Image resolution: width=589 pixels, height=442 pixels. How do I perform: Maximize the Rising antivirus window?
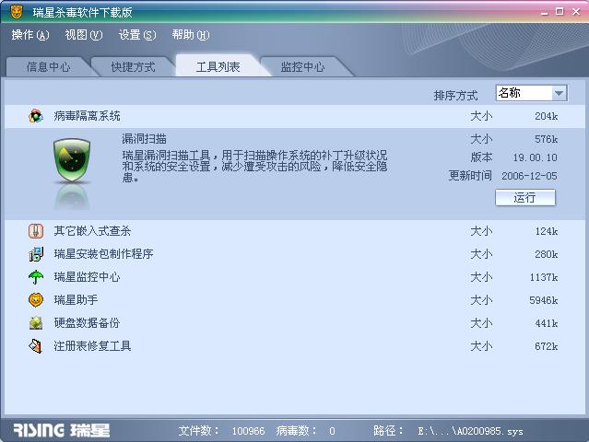coord(560,12)
